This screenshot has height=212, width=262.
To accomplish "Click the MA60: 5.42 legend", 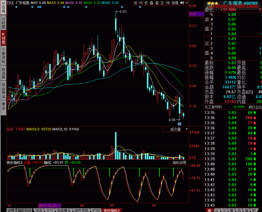I will (x=110, y=3).
